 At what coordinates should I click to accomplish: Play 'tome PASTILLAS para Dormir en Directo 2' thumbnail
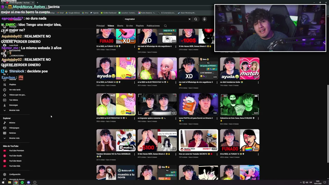point(198,104)
